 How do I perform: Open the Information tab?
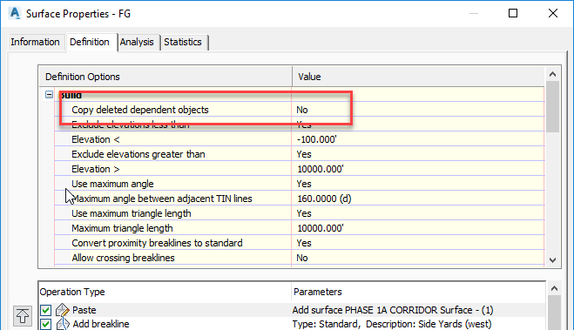click(x=35, y=42)
